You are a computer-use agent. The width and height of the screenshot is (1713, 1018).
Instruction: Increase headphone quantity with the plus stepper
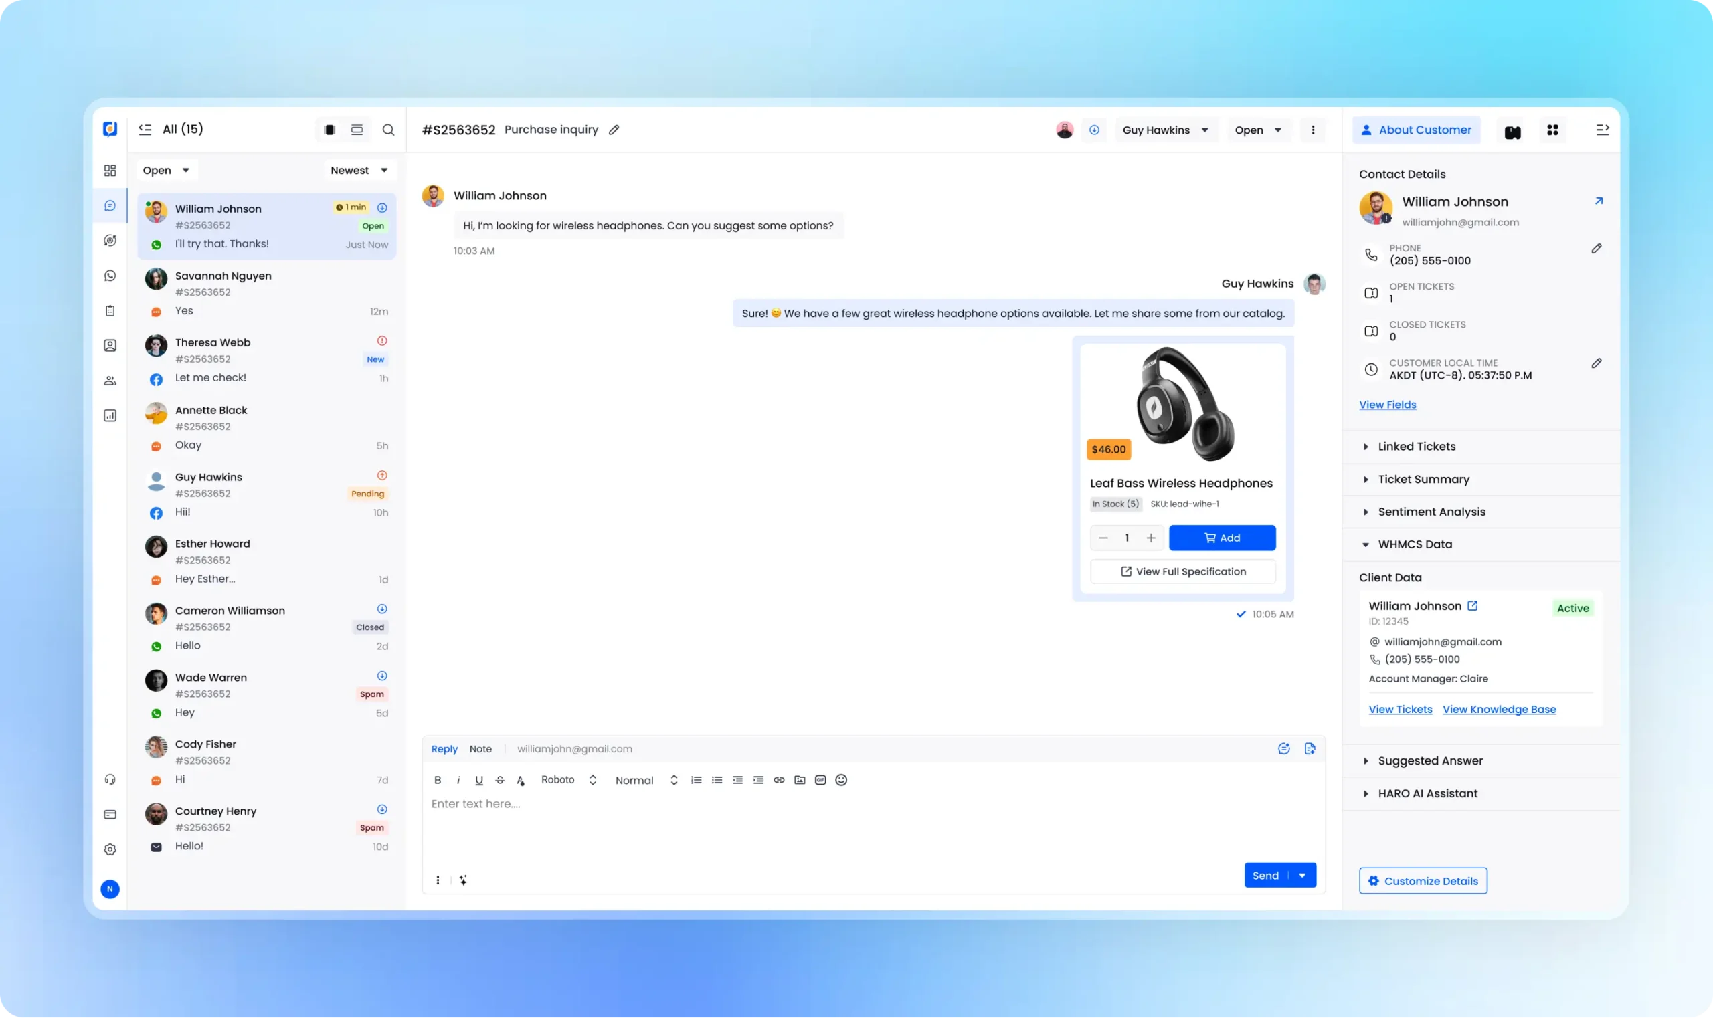click(1151, 538)
